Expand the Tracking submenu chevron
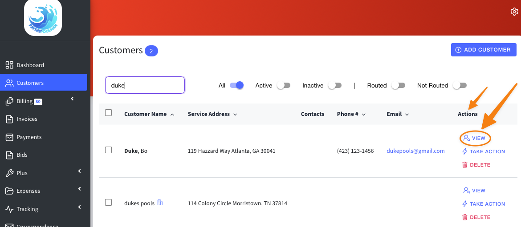521x227 pixels. point(79,207)
